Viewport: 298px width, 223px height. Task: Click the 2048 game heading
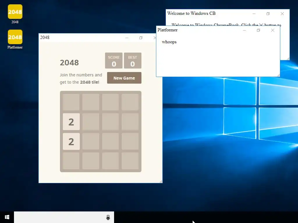[69, 63]
